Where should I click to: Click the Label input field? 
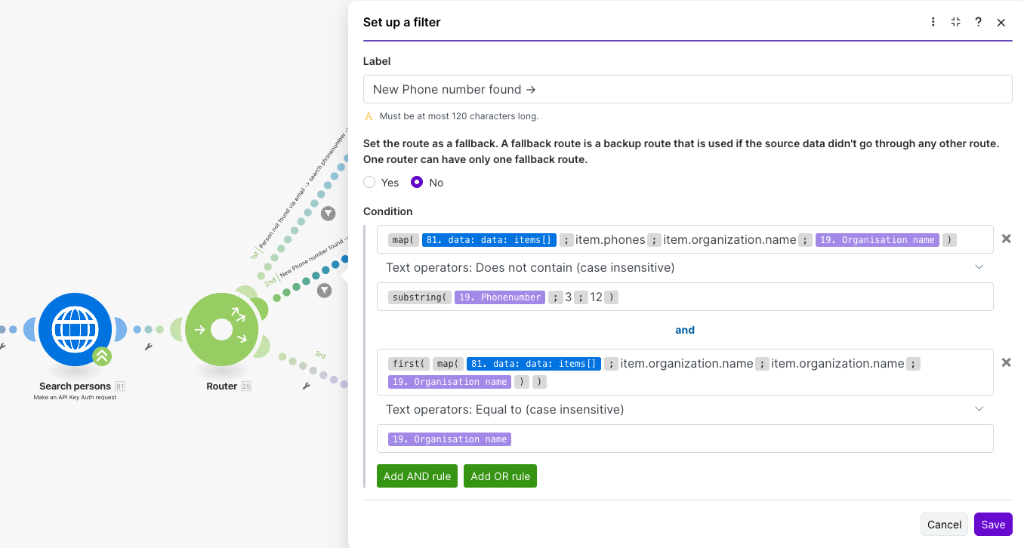[x=687, y=89]
